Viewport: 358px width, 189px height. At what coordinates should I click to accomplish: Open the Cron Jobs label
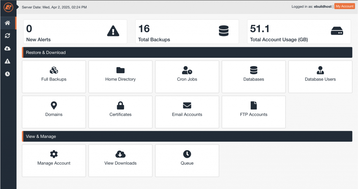coord(187,79)
